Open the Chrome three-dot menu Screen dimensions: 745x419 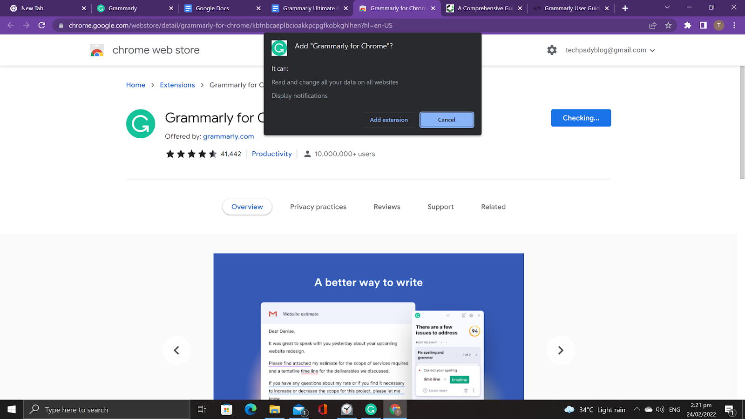pyautogui.click(x=734, y=26)
